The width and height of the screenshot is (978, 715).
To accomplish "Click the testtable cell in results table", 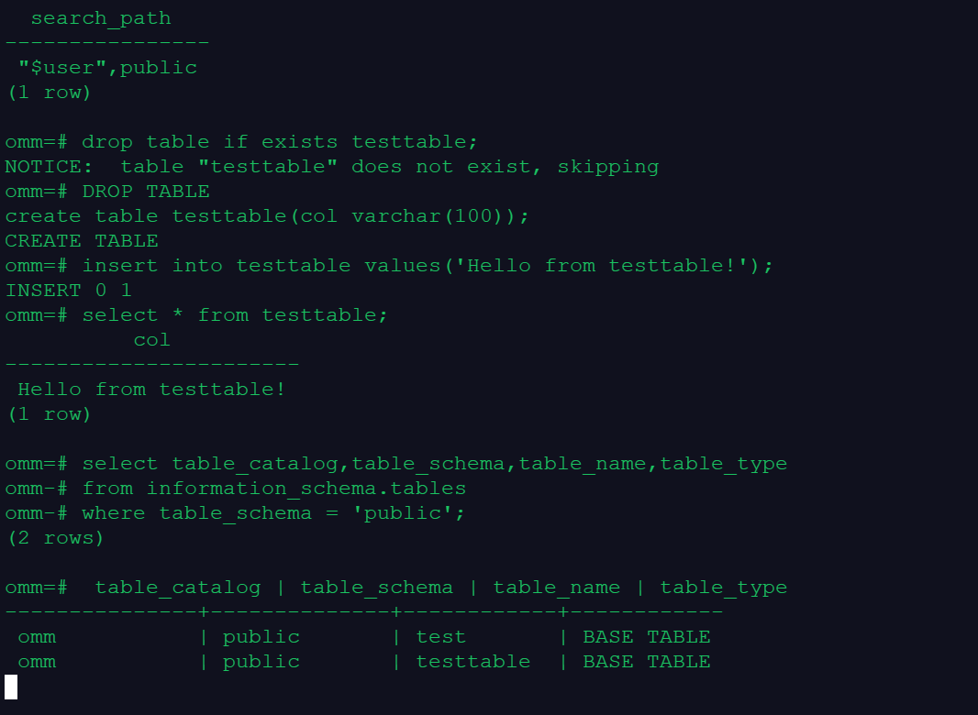I will coord(472,662).
